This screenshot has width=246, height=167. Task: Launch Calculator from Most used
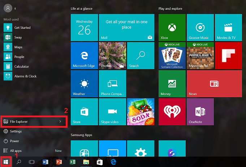coord(17,66)
